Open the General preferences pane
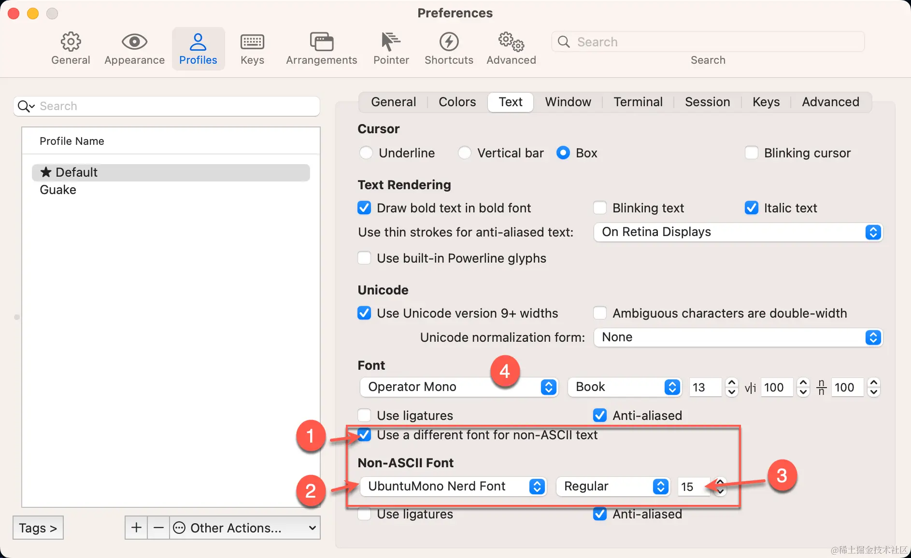 (x=71, y=48)
